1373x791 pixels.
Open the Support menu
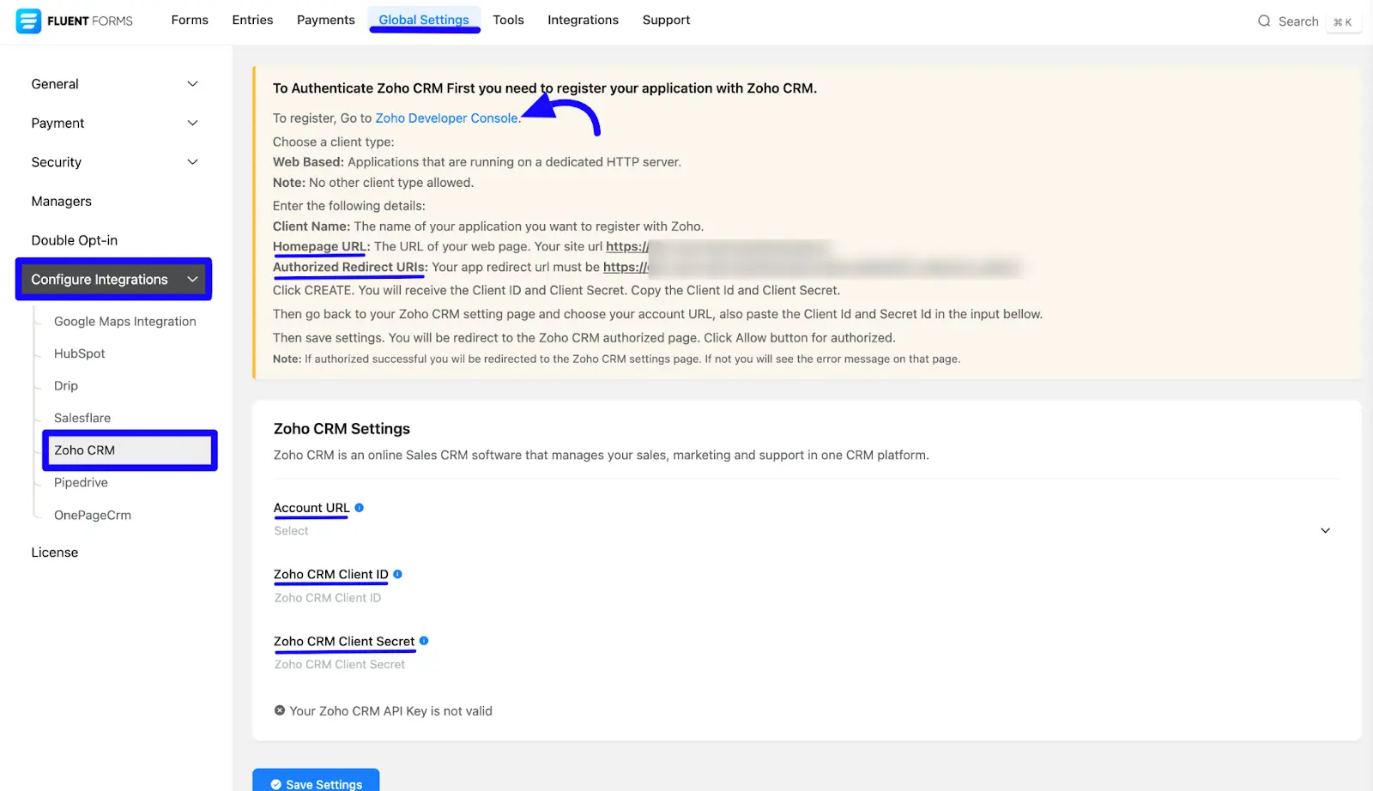666,20
